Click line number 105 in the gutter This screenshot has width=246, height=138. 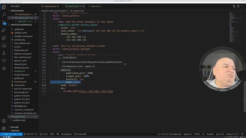44,58
